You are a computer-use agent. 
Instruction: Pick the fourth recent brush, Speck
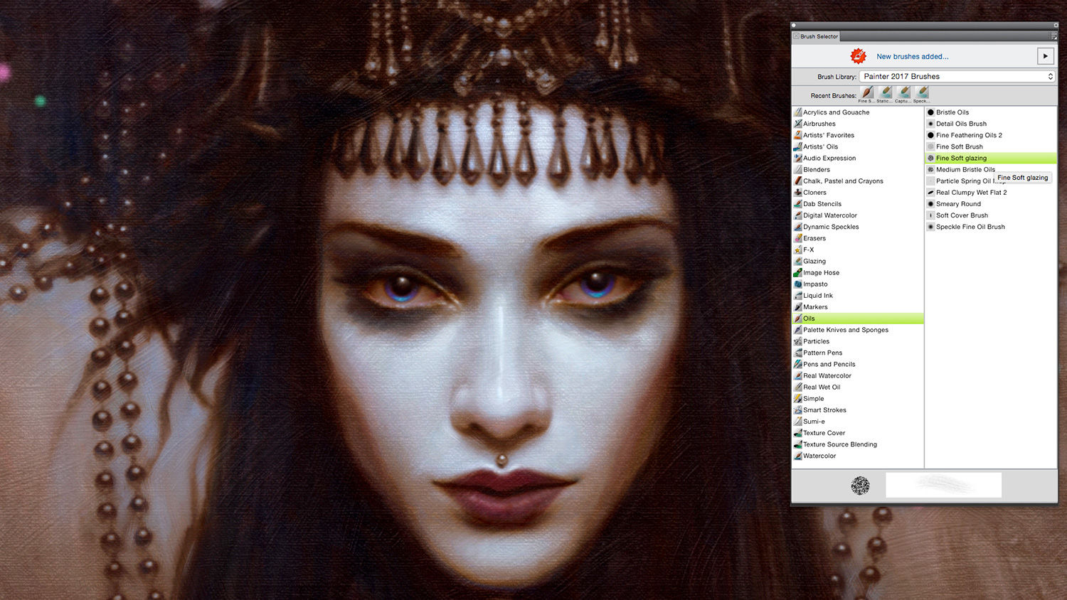click(x=923, y=92)
